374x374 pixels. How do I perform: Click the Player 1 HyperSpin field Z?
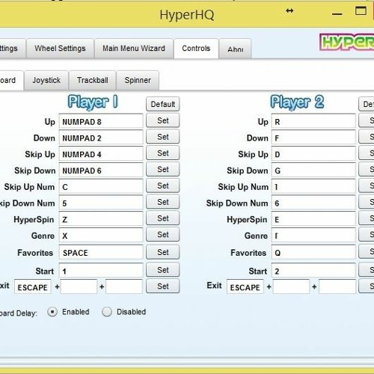pyautogui.click(x=101, y=219)
